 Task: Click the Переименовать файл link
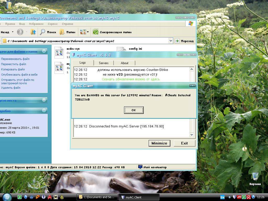pos(15,59)
